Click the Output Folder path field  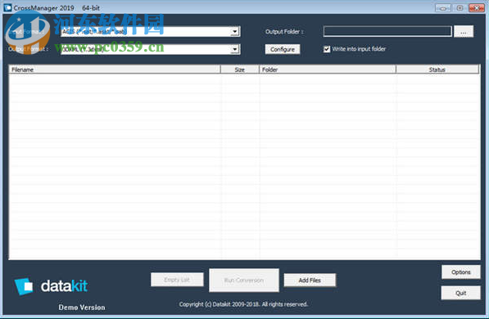tap(387, 31)
